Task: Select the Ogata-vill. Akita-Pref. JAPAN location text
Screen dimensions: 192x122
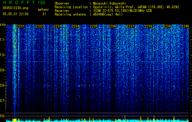Action: (x=136, y=7)
